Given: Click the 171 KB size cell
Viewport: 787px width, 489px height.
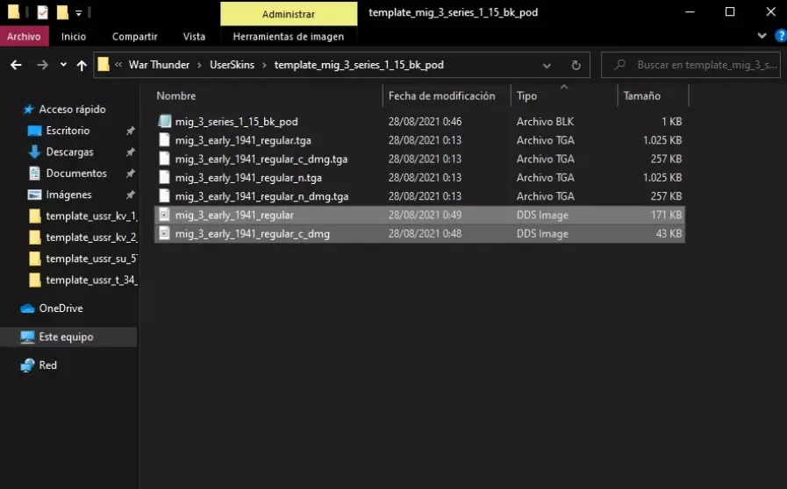Looking at the screenshot, I should click(x=666, y=216).
